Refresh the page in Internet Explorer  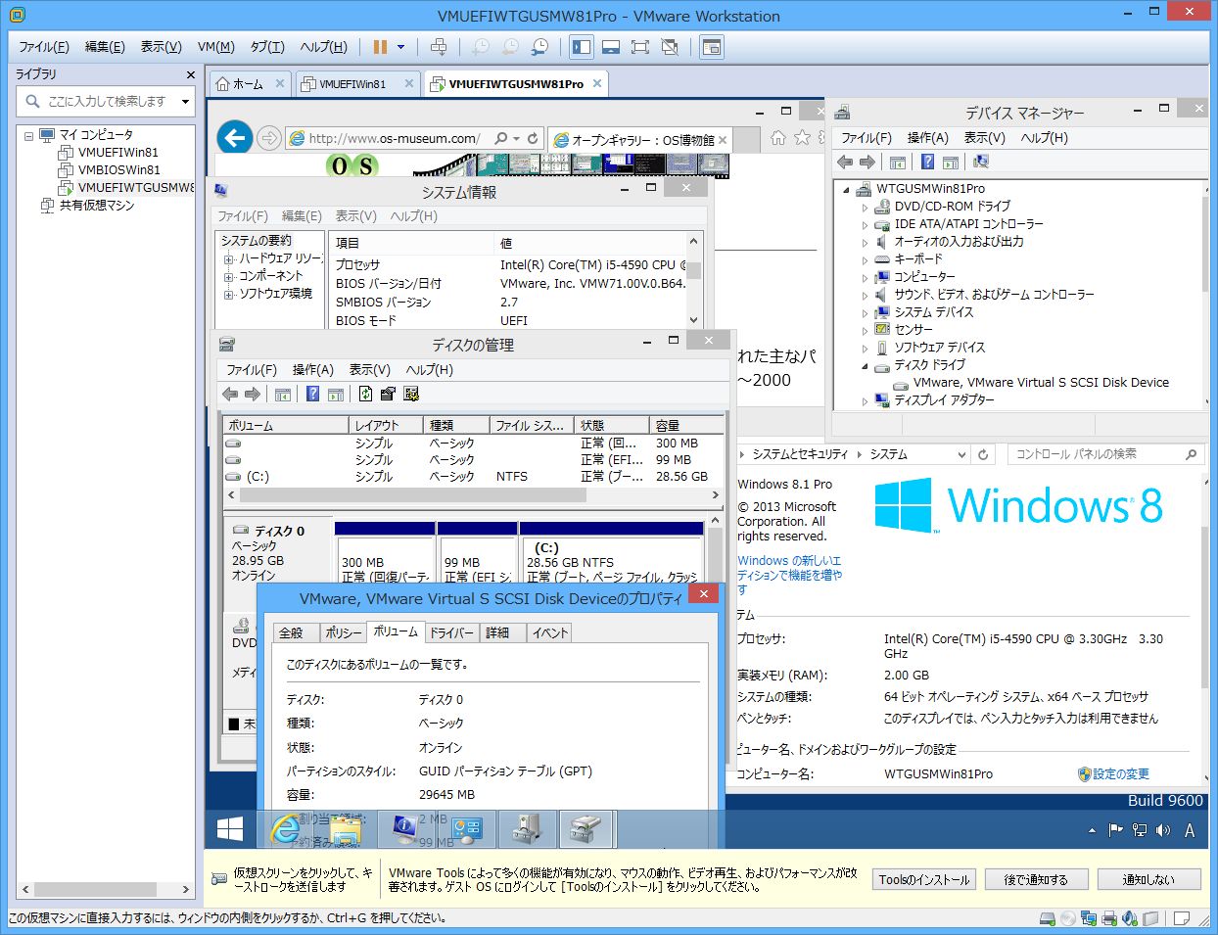[533, 139]
